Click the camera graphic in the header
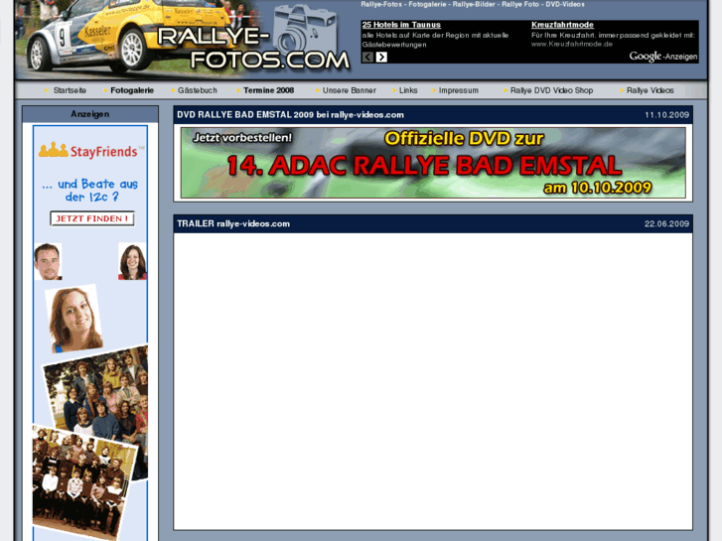This screenshot has height=541, width=722. point(305,29)
